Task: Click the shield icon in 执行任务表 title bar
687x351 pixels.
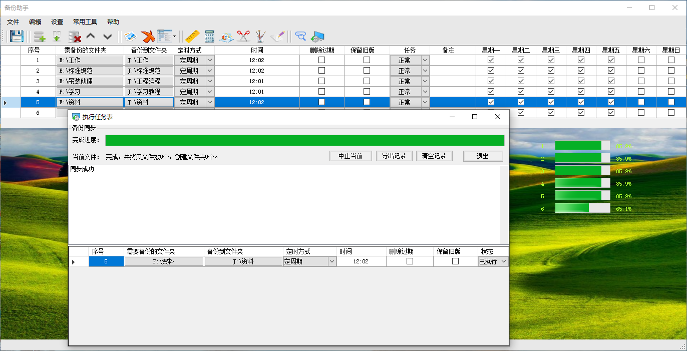Action: [x=76, y=117]
